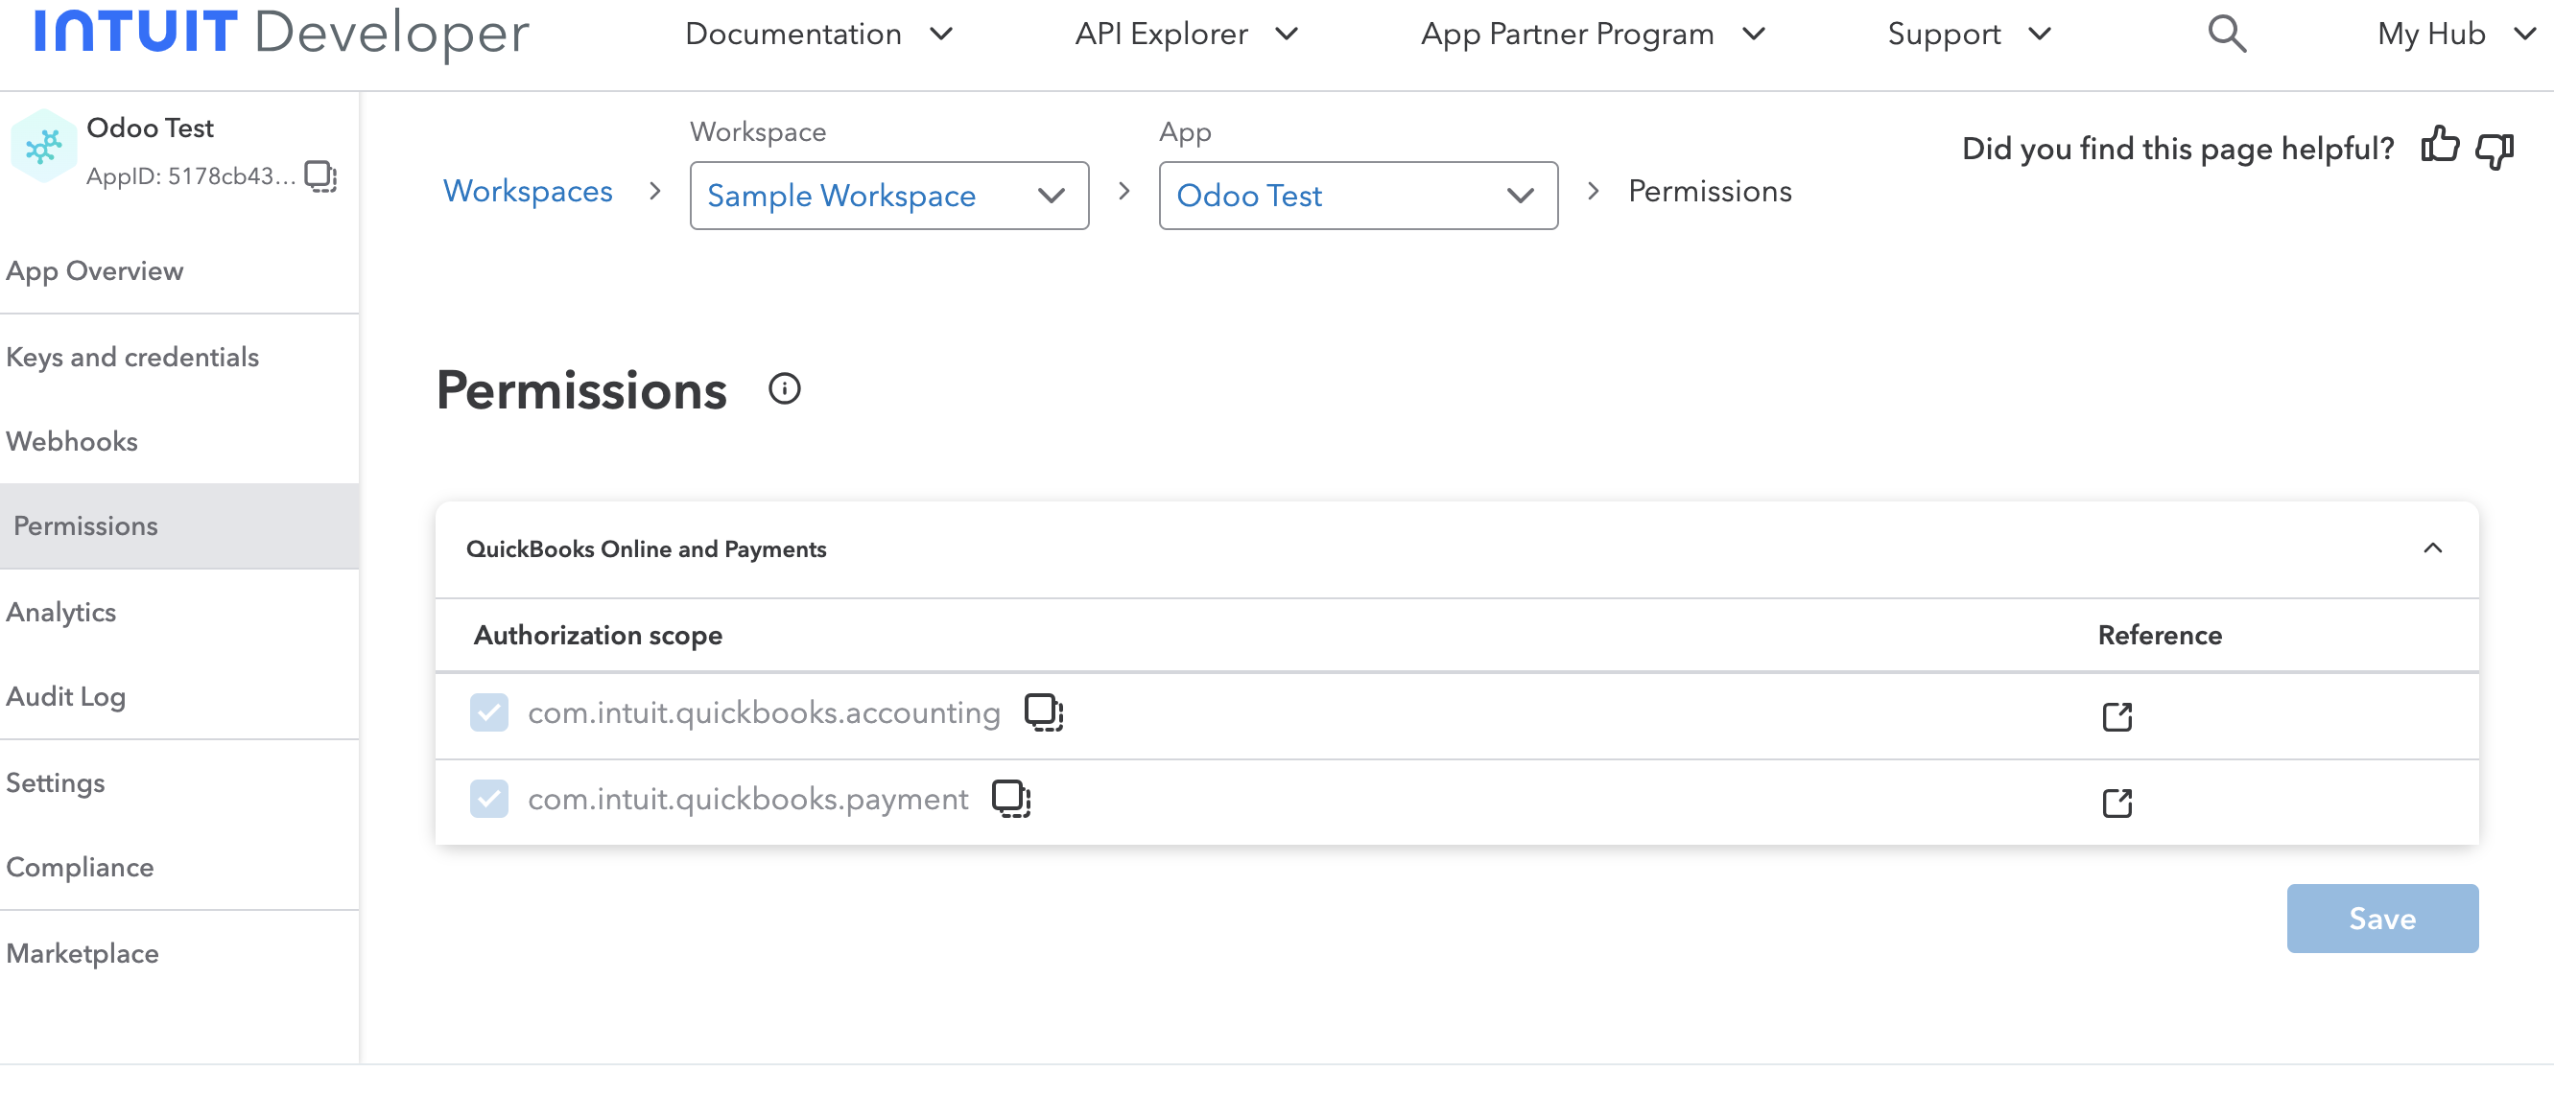Open the search magnifier icon
2554x1095 pixels.
[2227, 34]
